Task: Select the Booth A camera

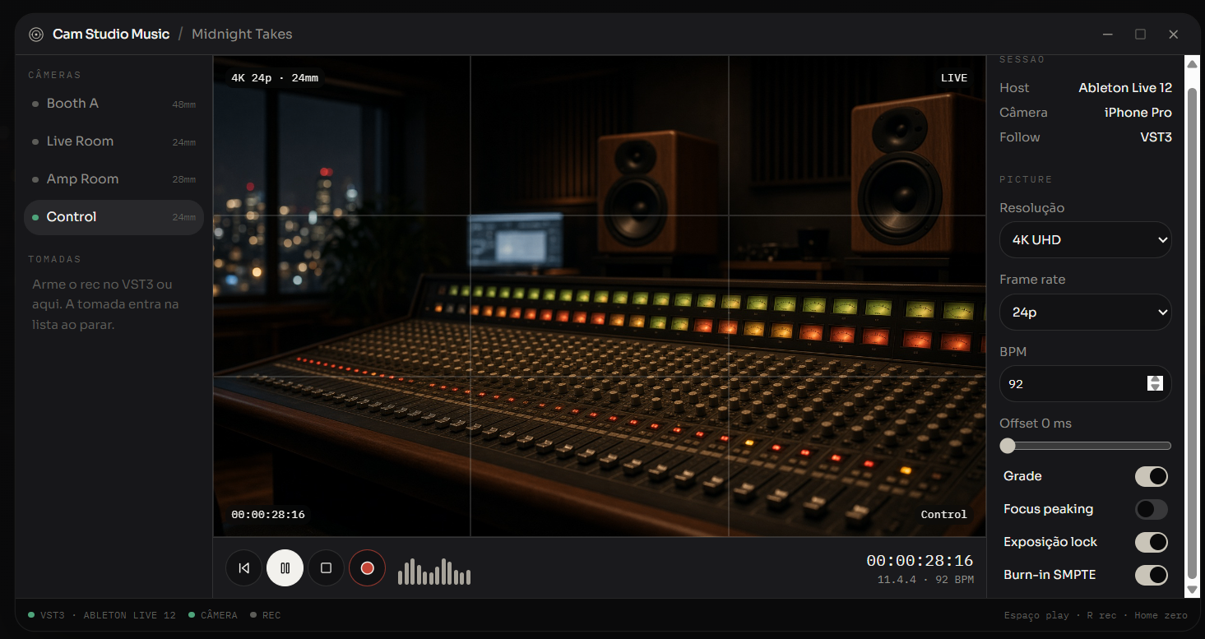Action: pyautogui.click(x=114, y=104)
